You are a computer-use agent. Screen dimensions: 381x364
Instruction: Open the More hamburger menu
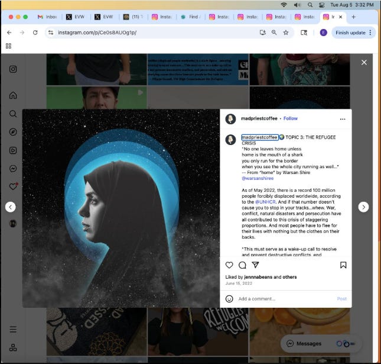(13, 330)
